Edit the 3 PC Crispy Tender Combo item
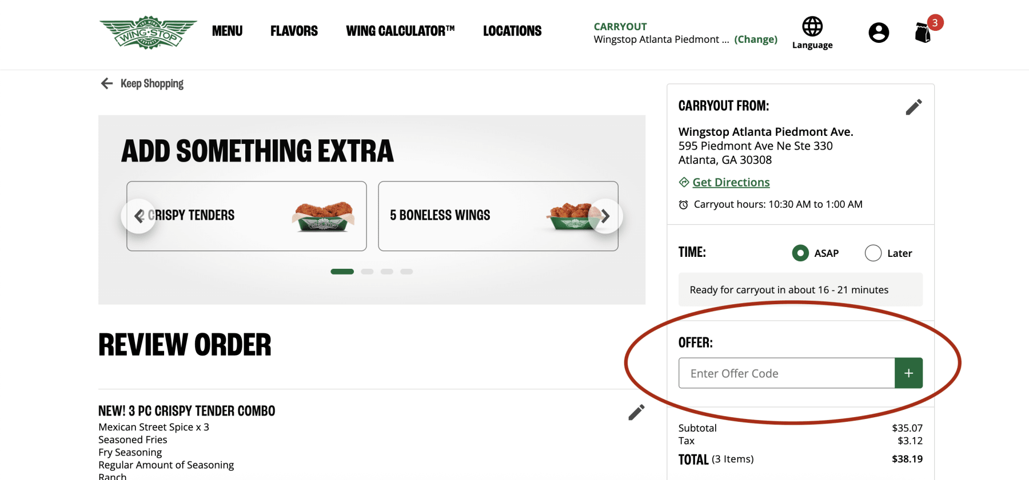Screen dimensions: 1029x480 [636, 412]
